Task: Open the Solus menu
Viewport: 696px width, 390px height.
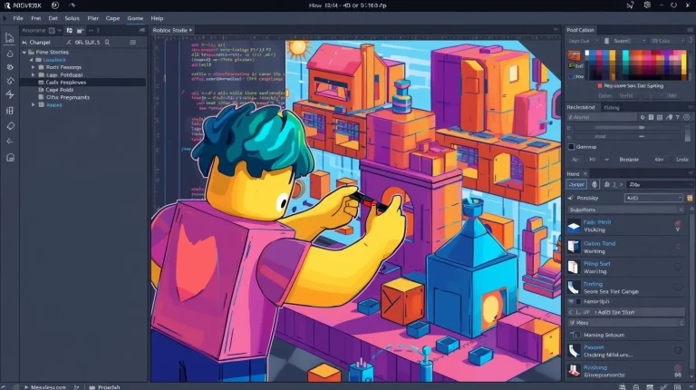Action: pyautogui.click(x=72, y=18)
